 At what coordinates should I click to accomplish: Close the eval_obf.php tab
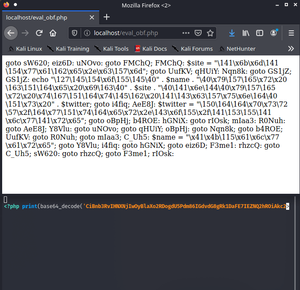coord(91,17)
